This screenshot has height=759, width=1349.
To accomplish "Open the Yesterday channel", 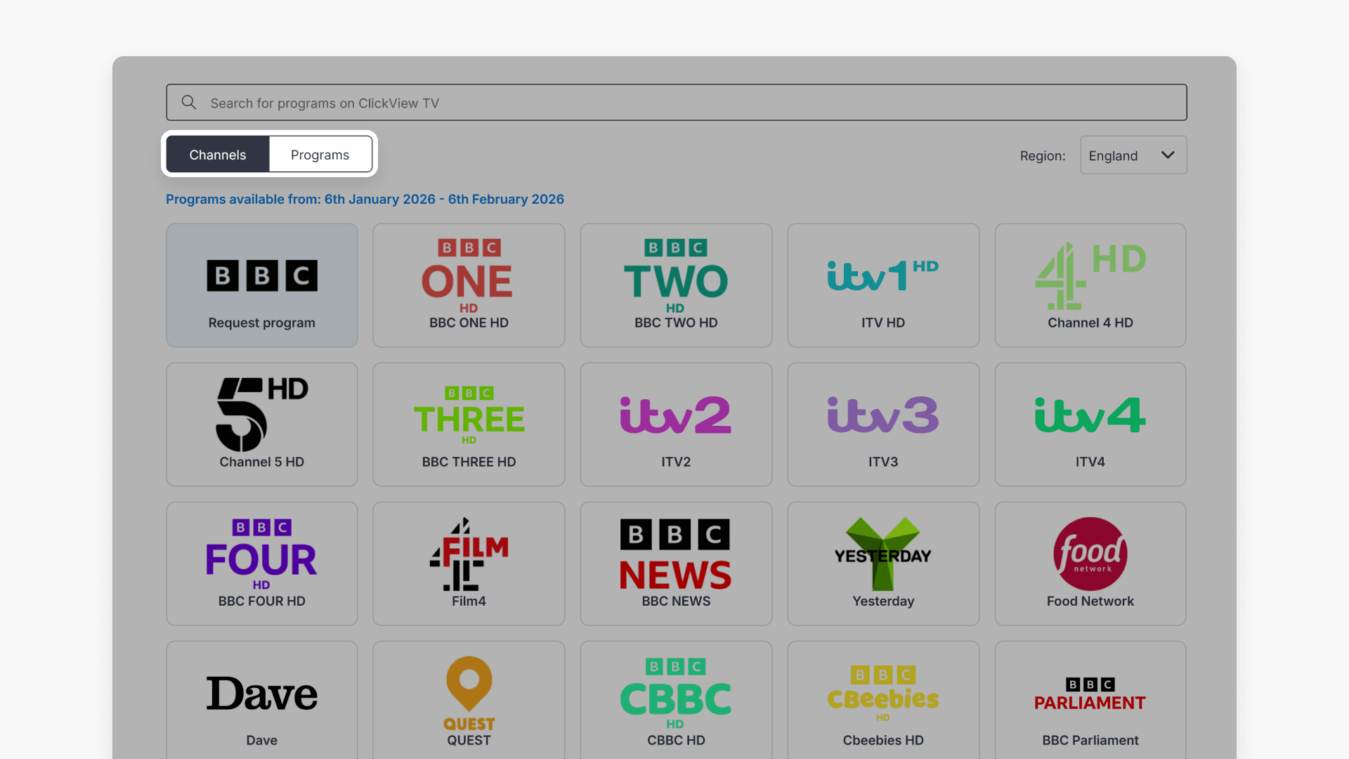I will point(883,564).
